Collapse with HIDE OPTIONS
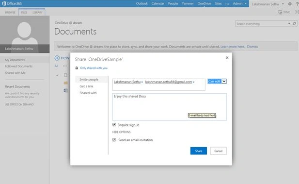 tap(121, 132)
